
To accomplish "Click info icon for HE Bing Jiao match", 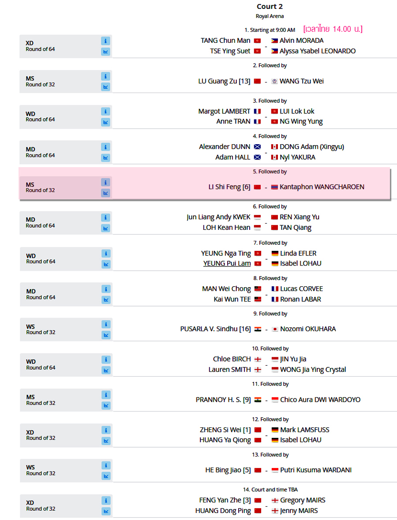I will (x=106, y=466).
